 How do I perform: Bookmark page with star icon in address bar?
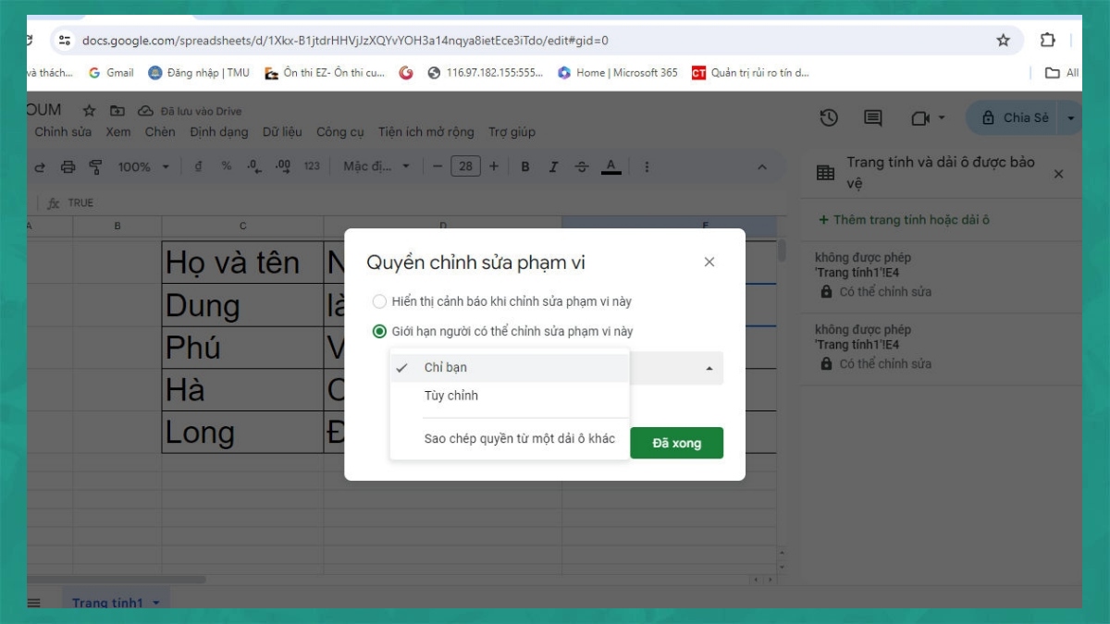[x=1003, y=40]
